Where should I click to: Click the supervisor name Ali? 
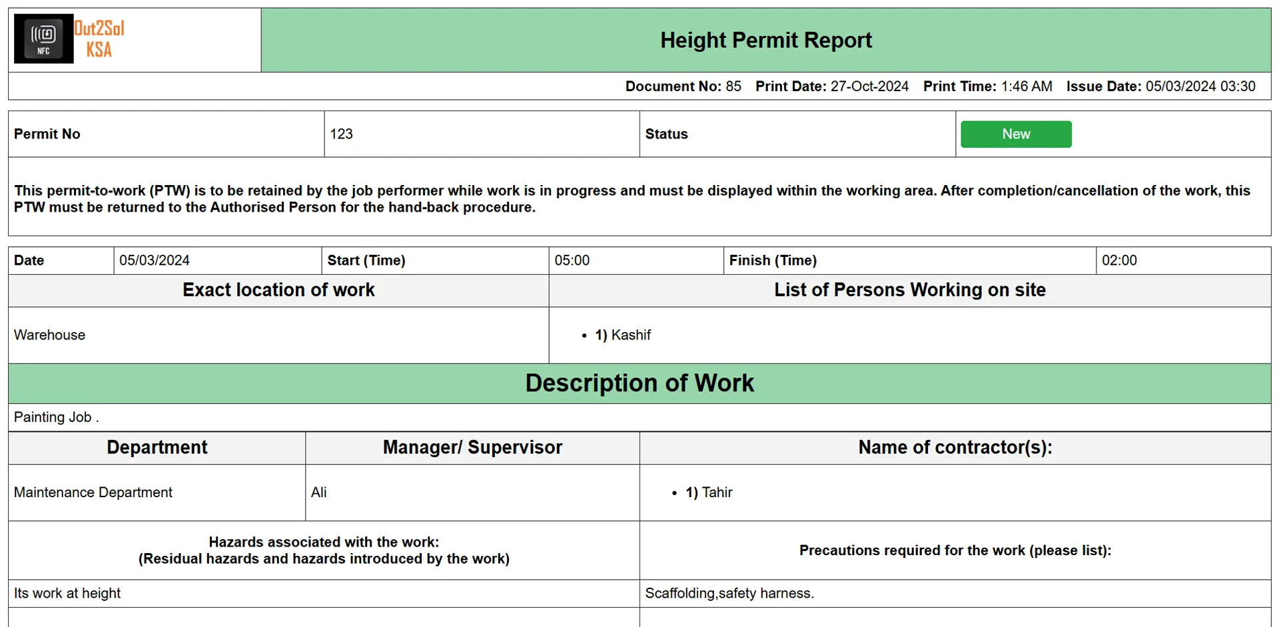(x=319, y=493)
